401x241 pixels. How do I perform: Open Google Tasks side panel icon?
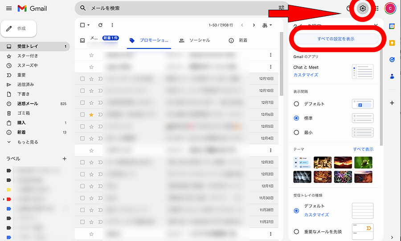pos(392,60)
